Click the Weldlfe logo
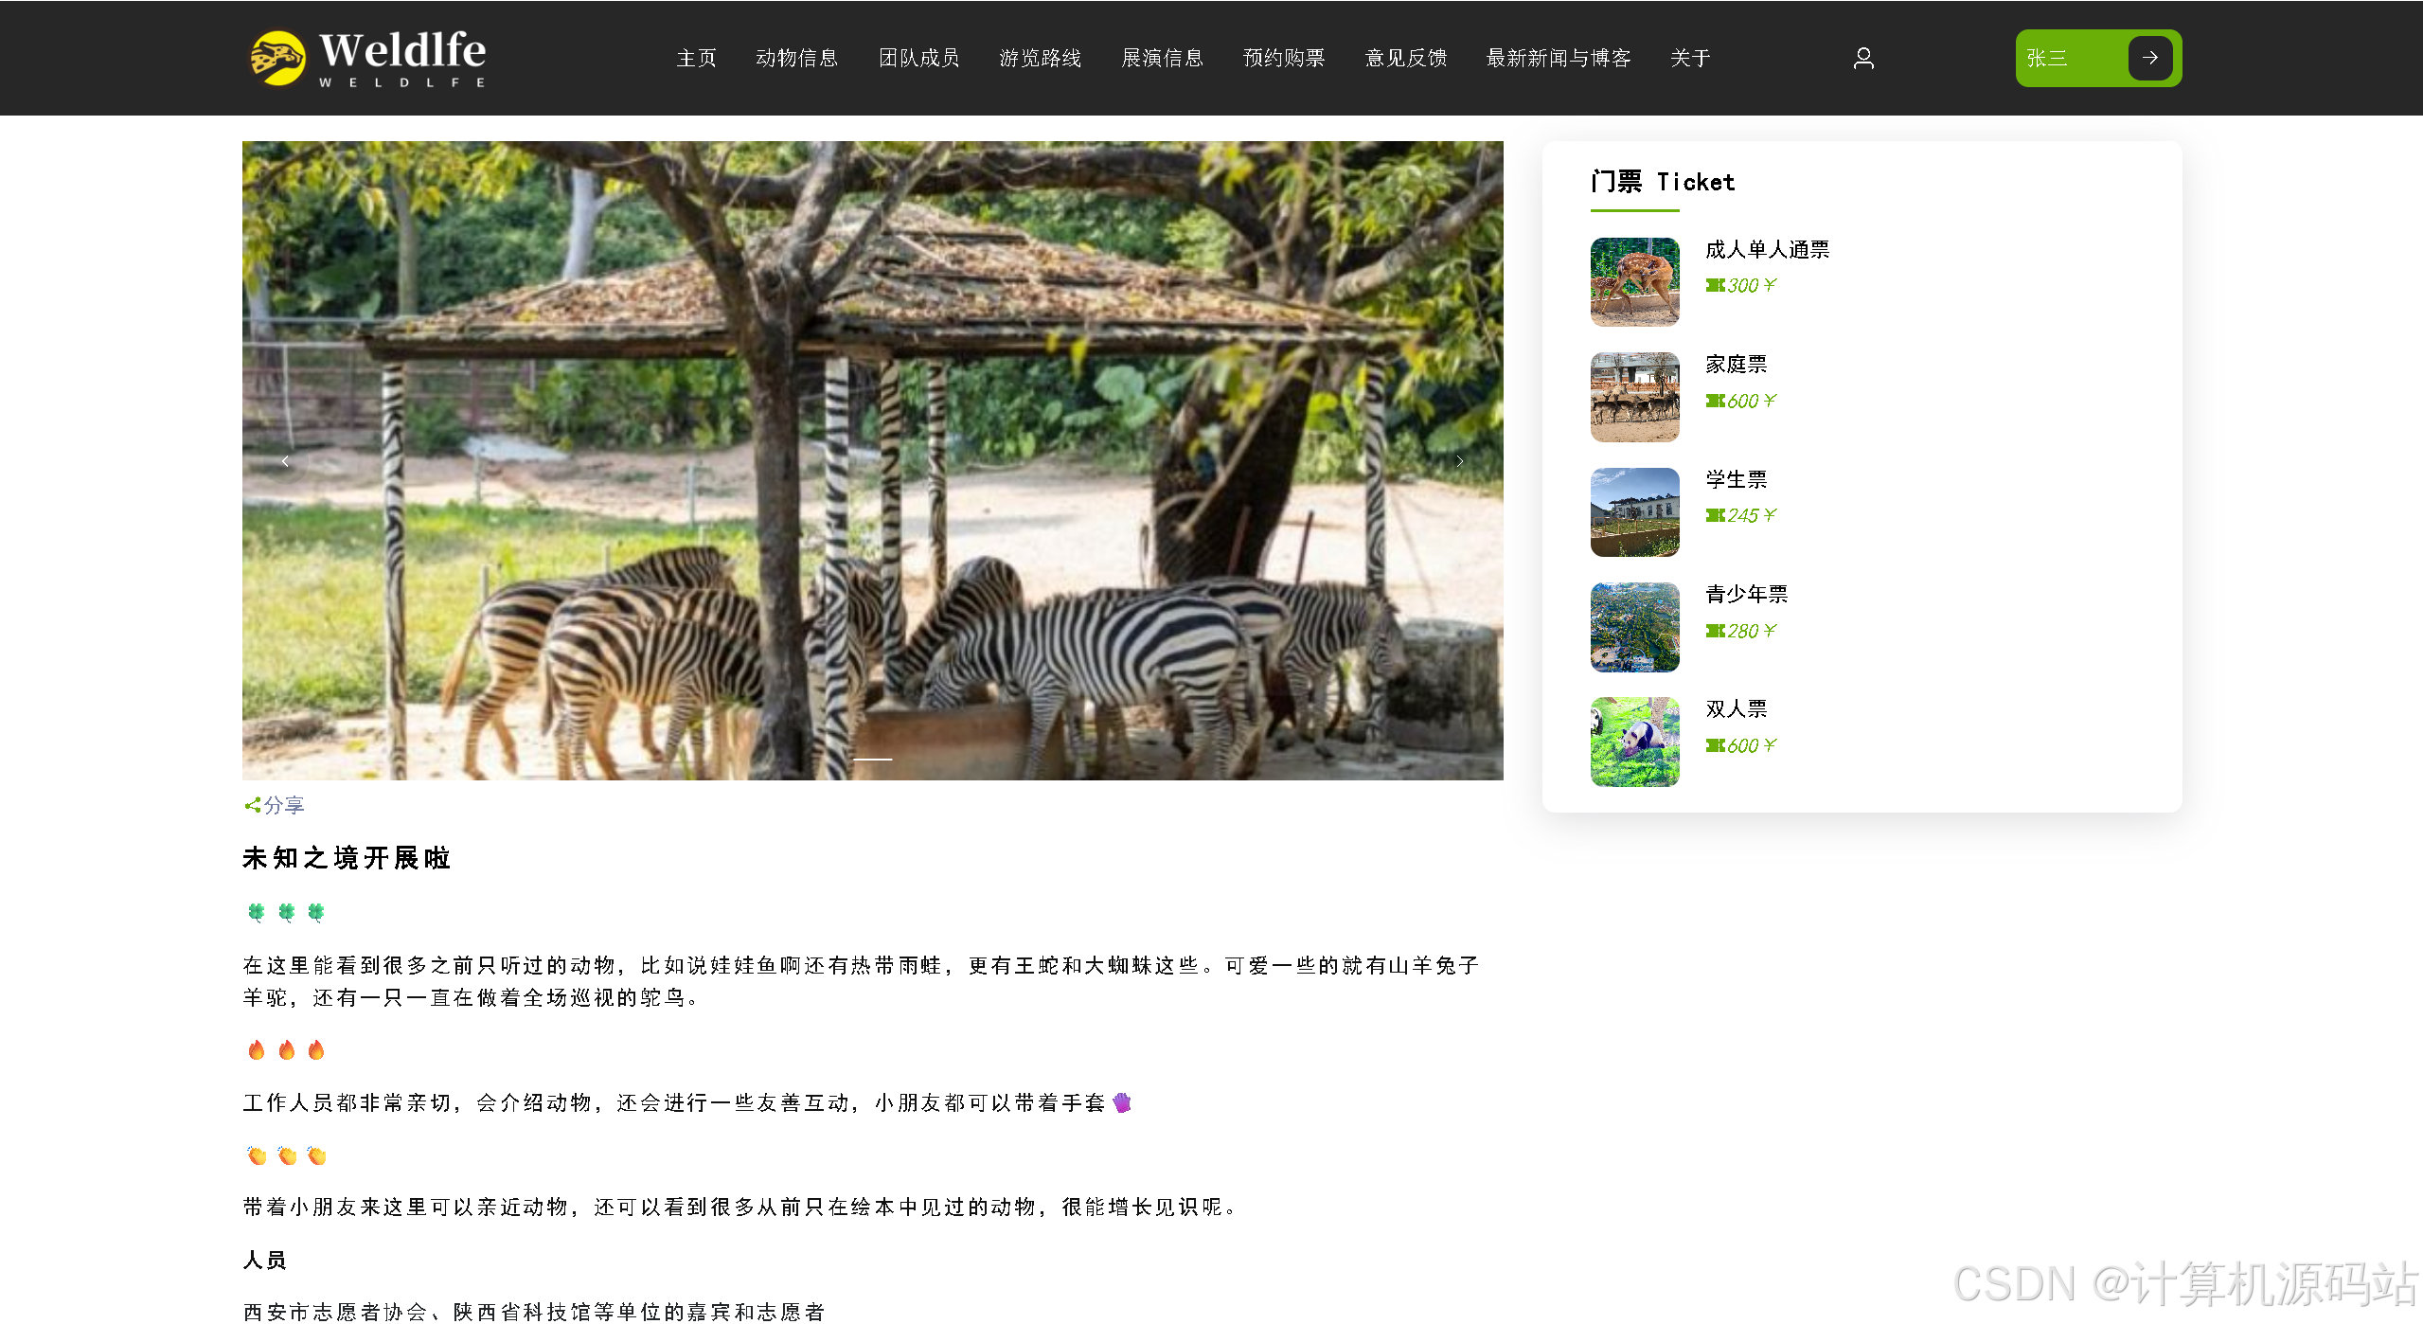2423x1324 pixels. point(367,58)
